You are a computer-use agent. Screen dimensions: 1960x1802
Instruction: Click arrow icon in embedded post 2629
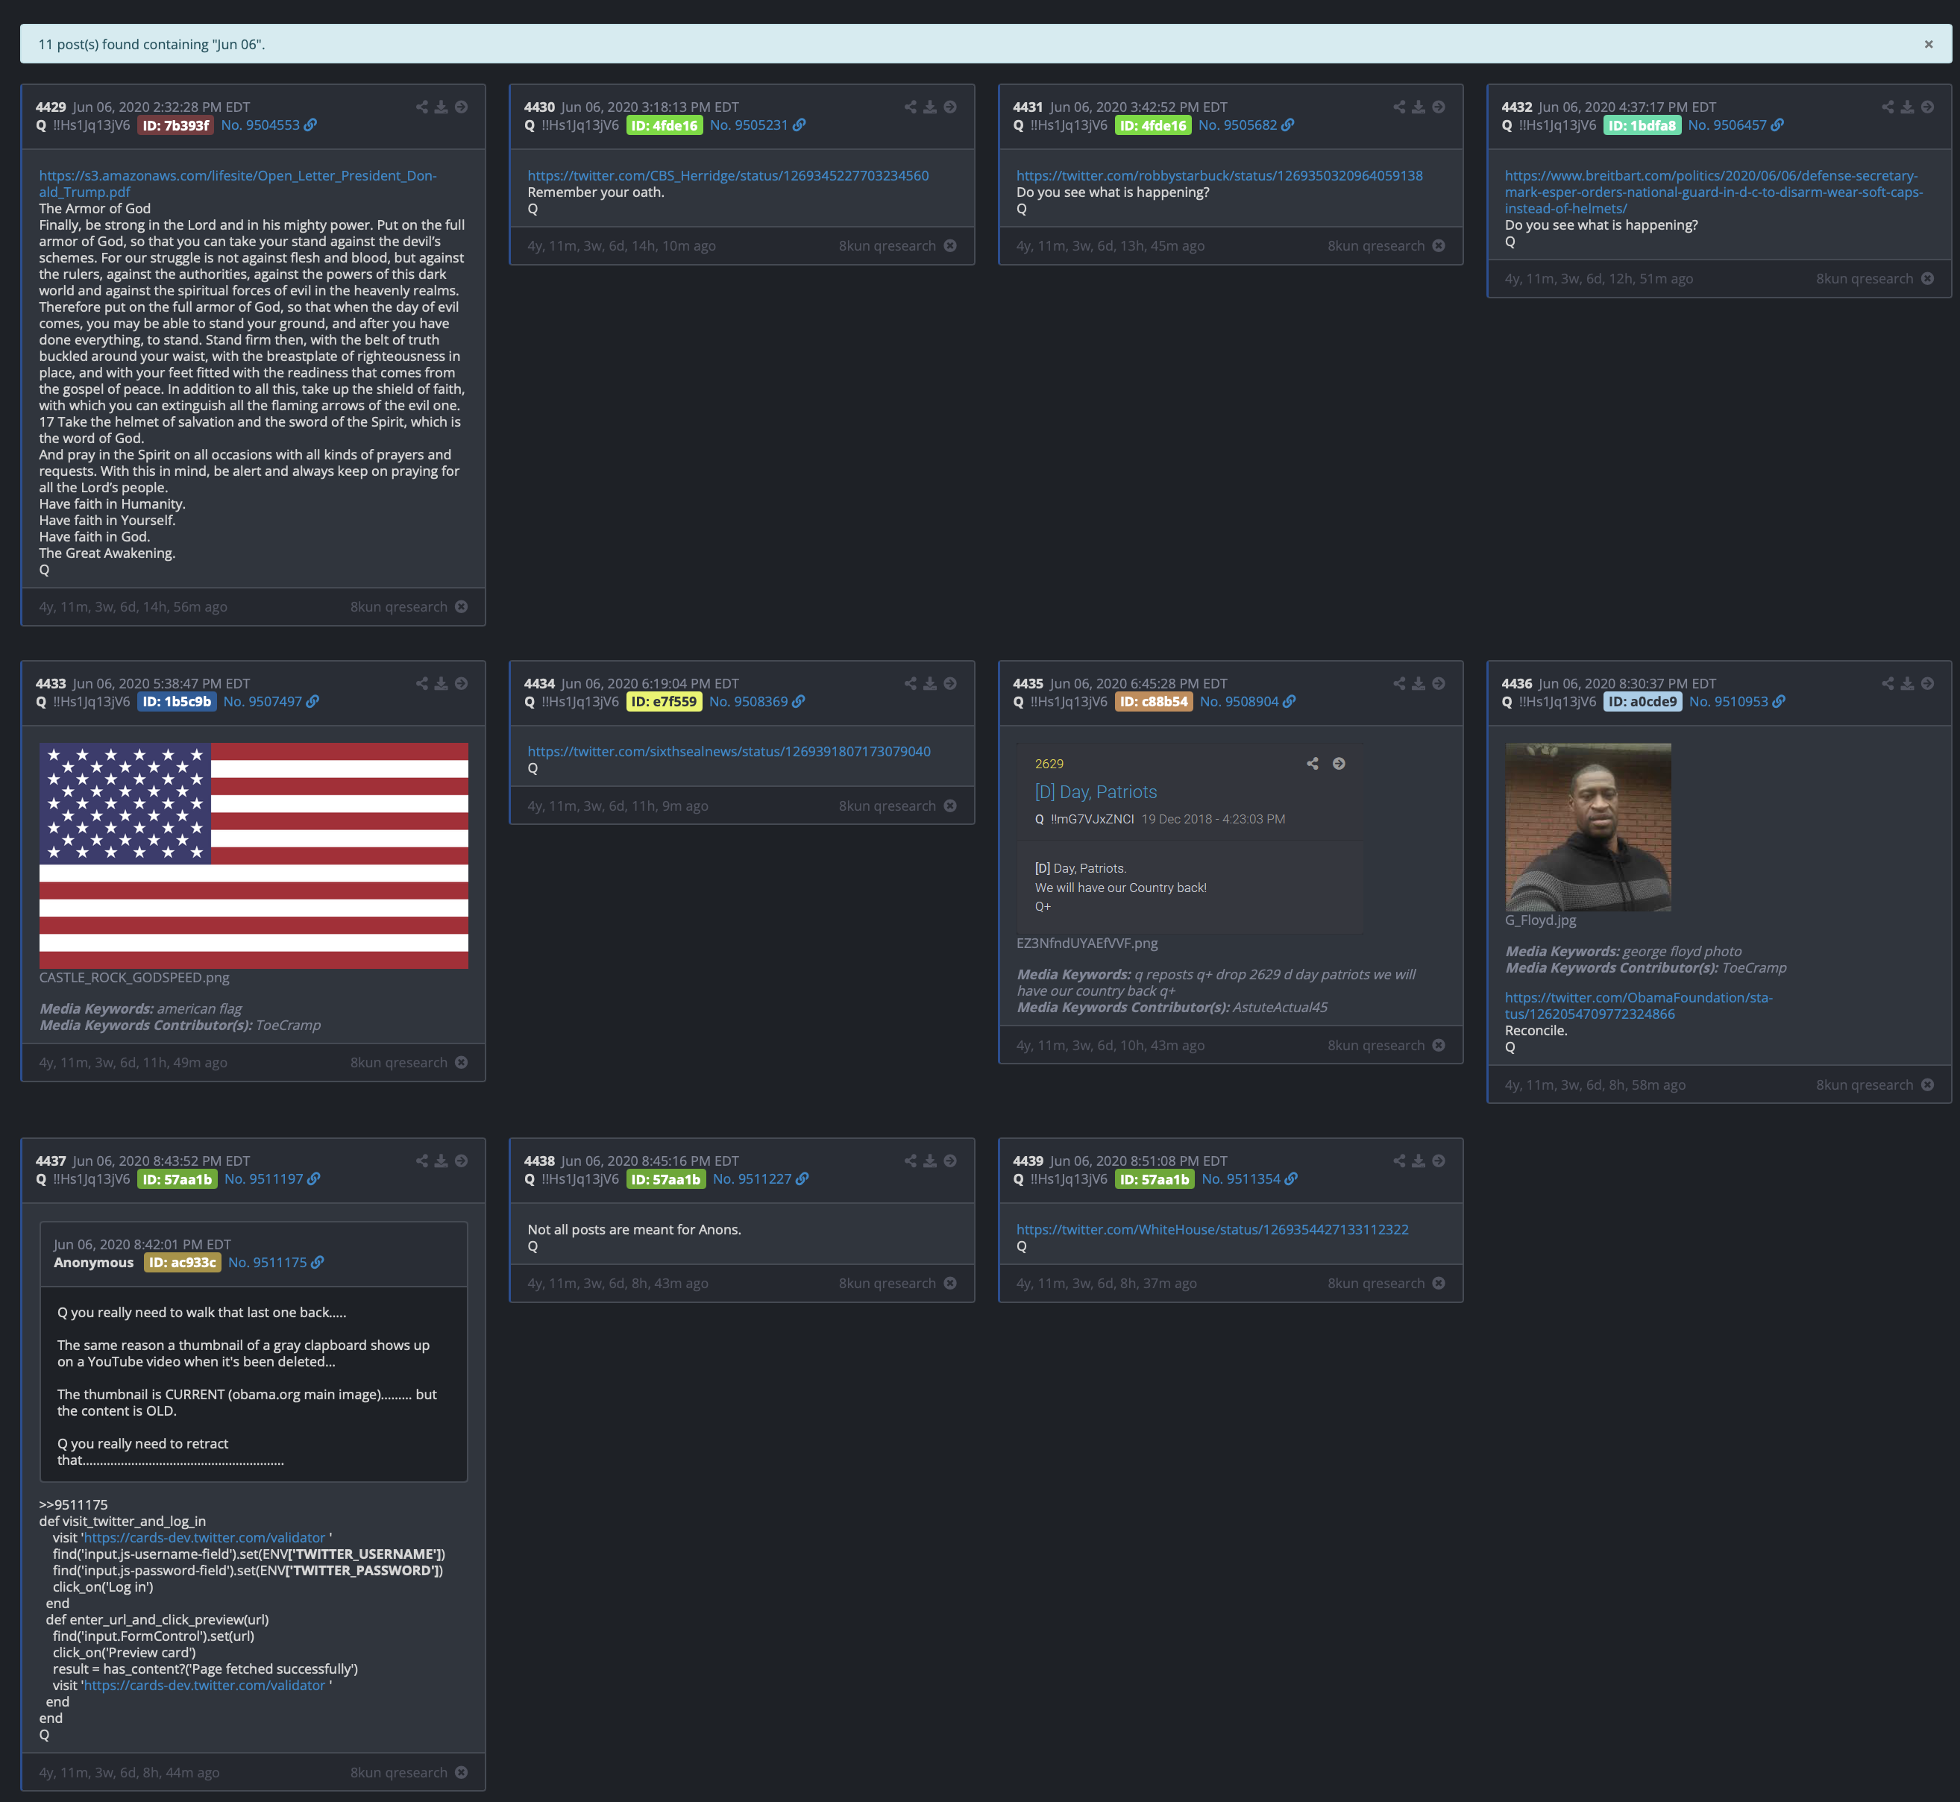(x=1339, y=764)
